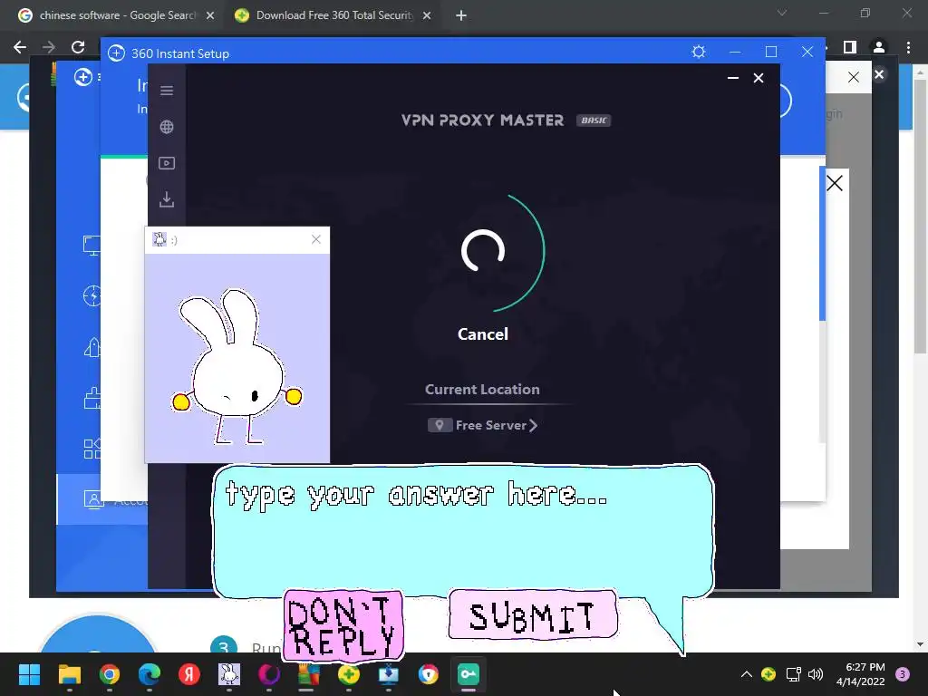Open Yandex browser from the taskbar
Viewport: 928px width, 696px height.
coord(189,674)
